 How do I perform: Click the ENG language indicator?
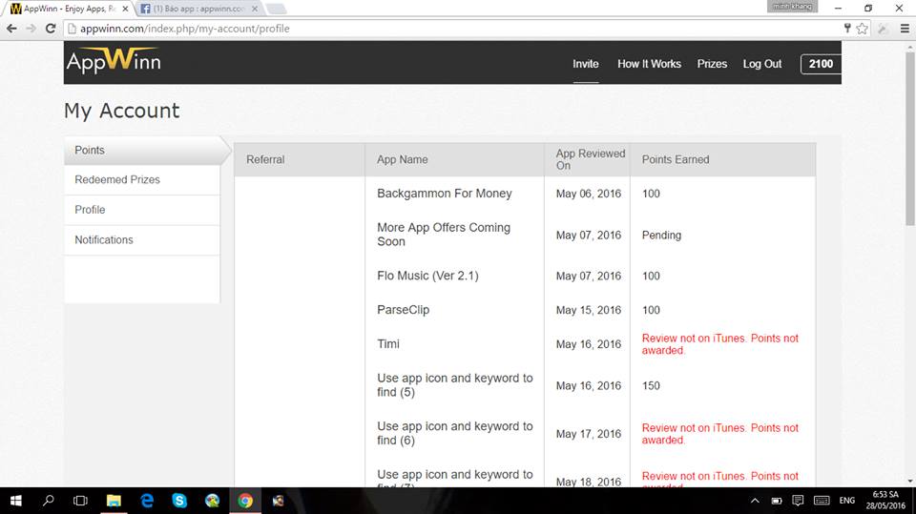tap(847, 501)
